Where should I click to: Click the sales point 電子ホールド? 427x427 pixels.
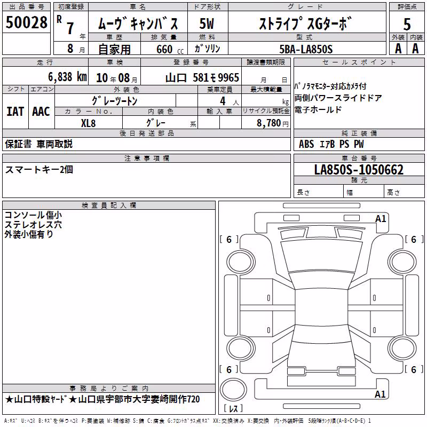(x=318, y=110)
